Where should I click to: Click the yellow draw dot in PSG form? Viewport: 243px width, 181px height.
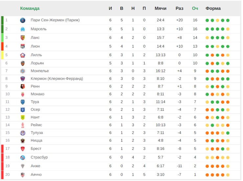tap(217, 20)
